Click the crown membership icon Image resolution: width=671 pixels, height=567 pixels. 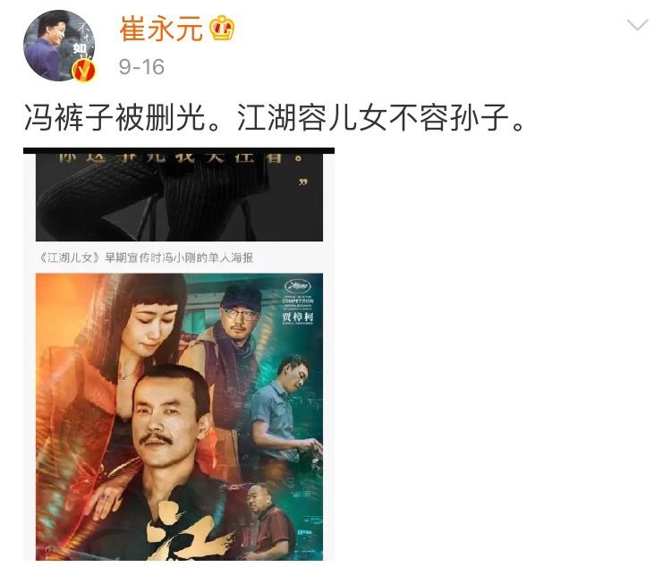point(222,29)
